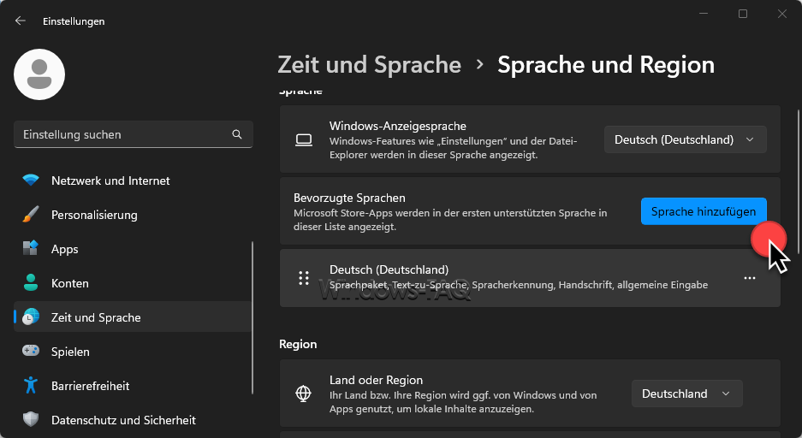Click the Barrierefreiheit accessibility icon
This screenshot has height=438, width=802.
[31, 385]
